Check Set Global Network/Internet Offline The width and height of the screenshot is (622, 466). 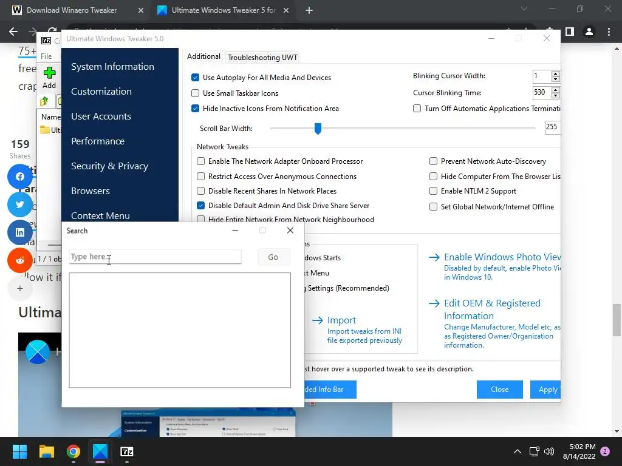(x=433, y=206)
